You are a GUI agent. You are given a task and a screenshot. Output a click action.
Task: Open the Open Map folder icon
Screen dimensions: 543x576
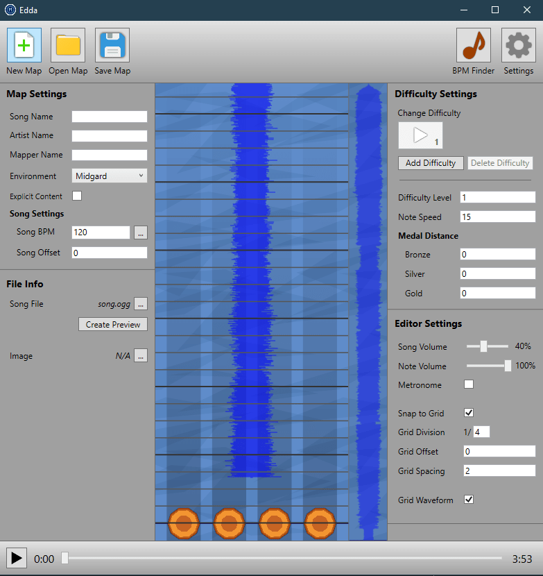coord(68,45)
